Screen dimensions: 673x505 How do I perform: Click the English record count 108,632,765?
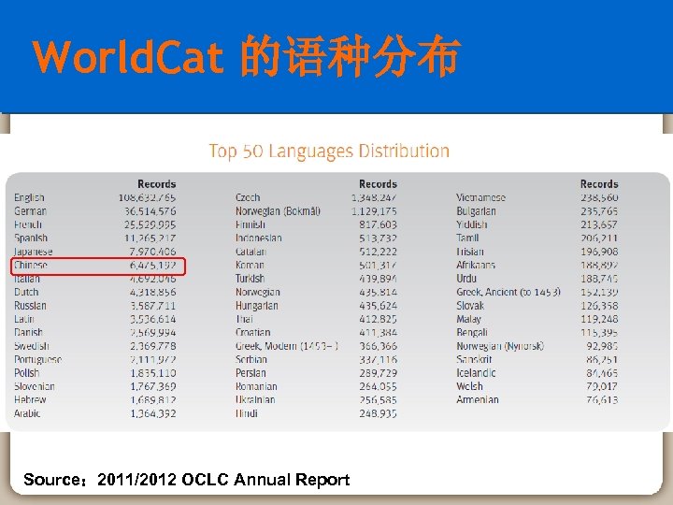pos(148,197)
